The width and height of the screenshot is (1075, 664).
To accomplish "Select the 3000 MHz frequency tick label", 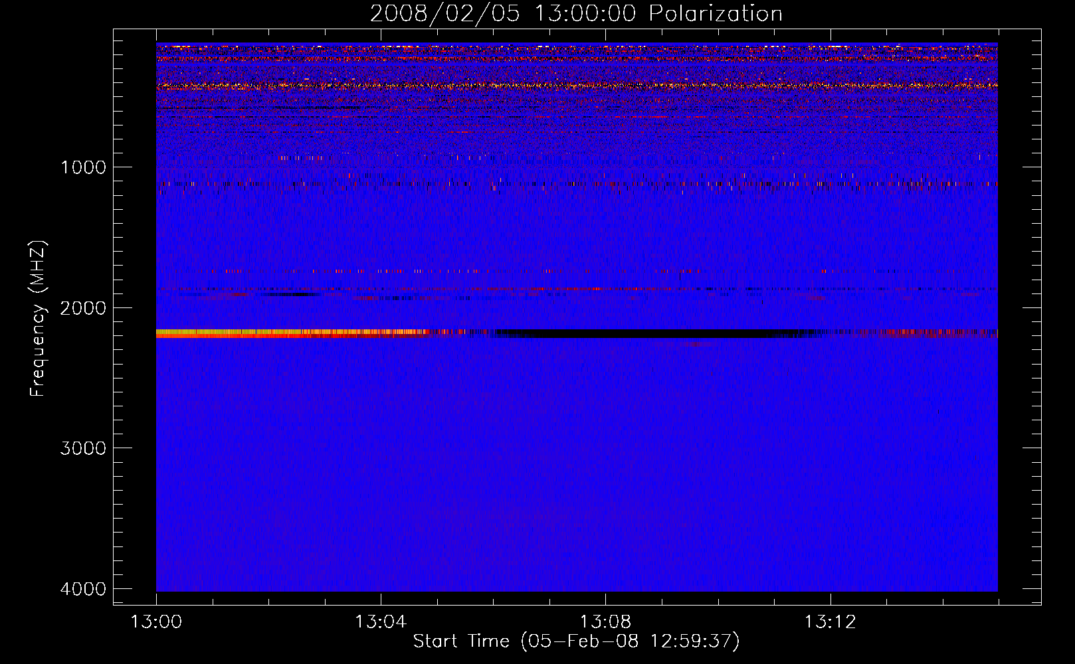I will tap(83, 448).
